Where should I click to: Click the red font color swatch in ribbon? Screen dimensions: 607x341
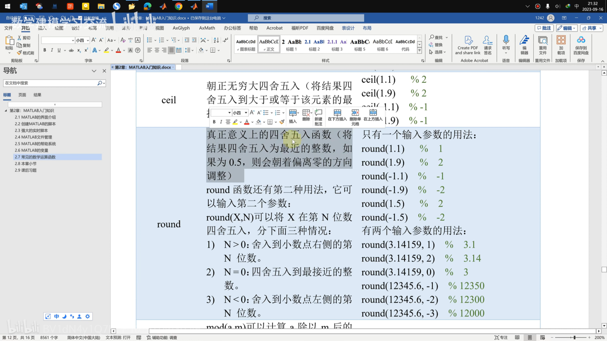click(x=118, y=50)
